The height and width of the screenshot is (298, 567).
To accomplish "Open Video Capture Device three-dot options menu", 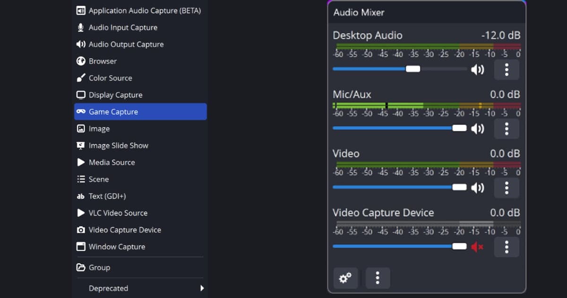I will pos(507,247).
